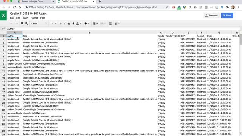Open the fill color dropdown arrow
The height and width of the screenshot is (136, 242).
click(88, 23)
